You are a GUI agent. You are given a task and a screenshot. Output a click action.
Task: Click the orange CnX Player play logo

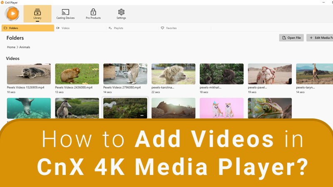[12, 14]
